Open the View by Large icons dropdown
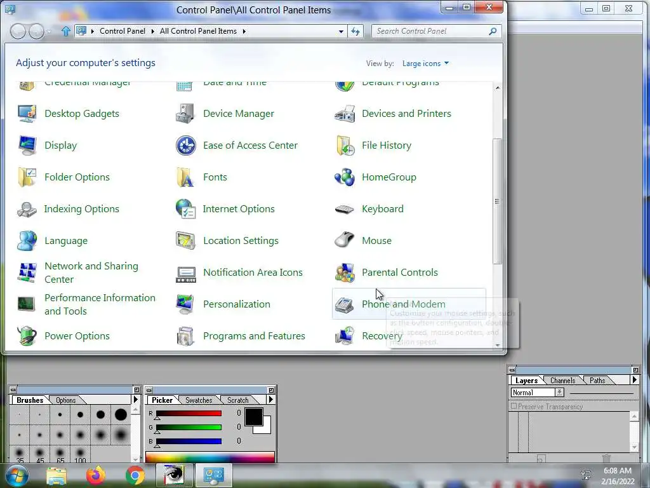This screenshot has height=488, width=650. (425, 64)
